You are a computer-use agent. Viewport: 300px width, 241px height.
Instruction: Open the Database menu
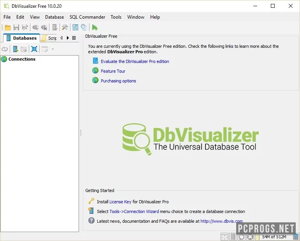[54, 17]
